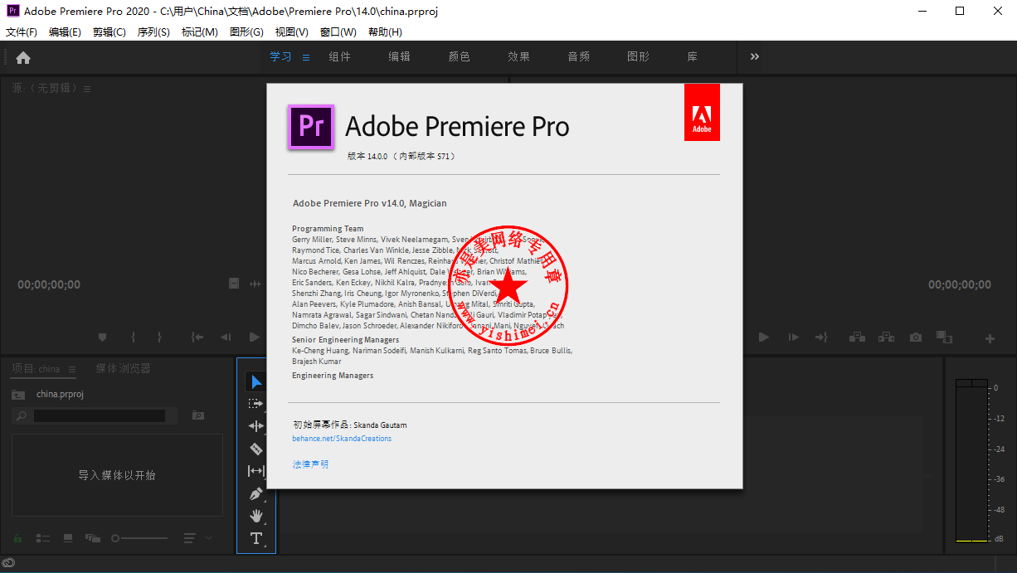The height and width of the screenshot is (573, 1017).
Task: Open the 剪辑(C) menu
Action: [109, 32]
